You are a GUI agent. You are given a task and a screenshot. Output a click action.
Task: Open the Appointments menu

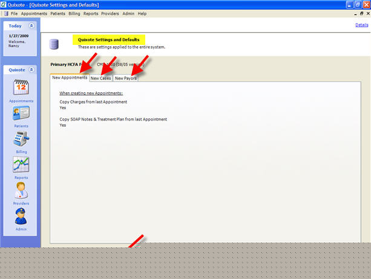[x=34, y=13]
